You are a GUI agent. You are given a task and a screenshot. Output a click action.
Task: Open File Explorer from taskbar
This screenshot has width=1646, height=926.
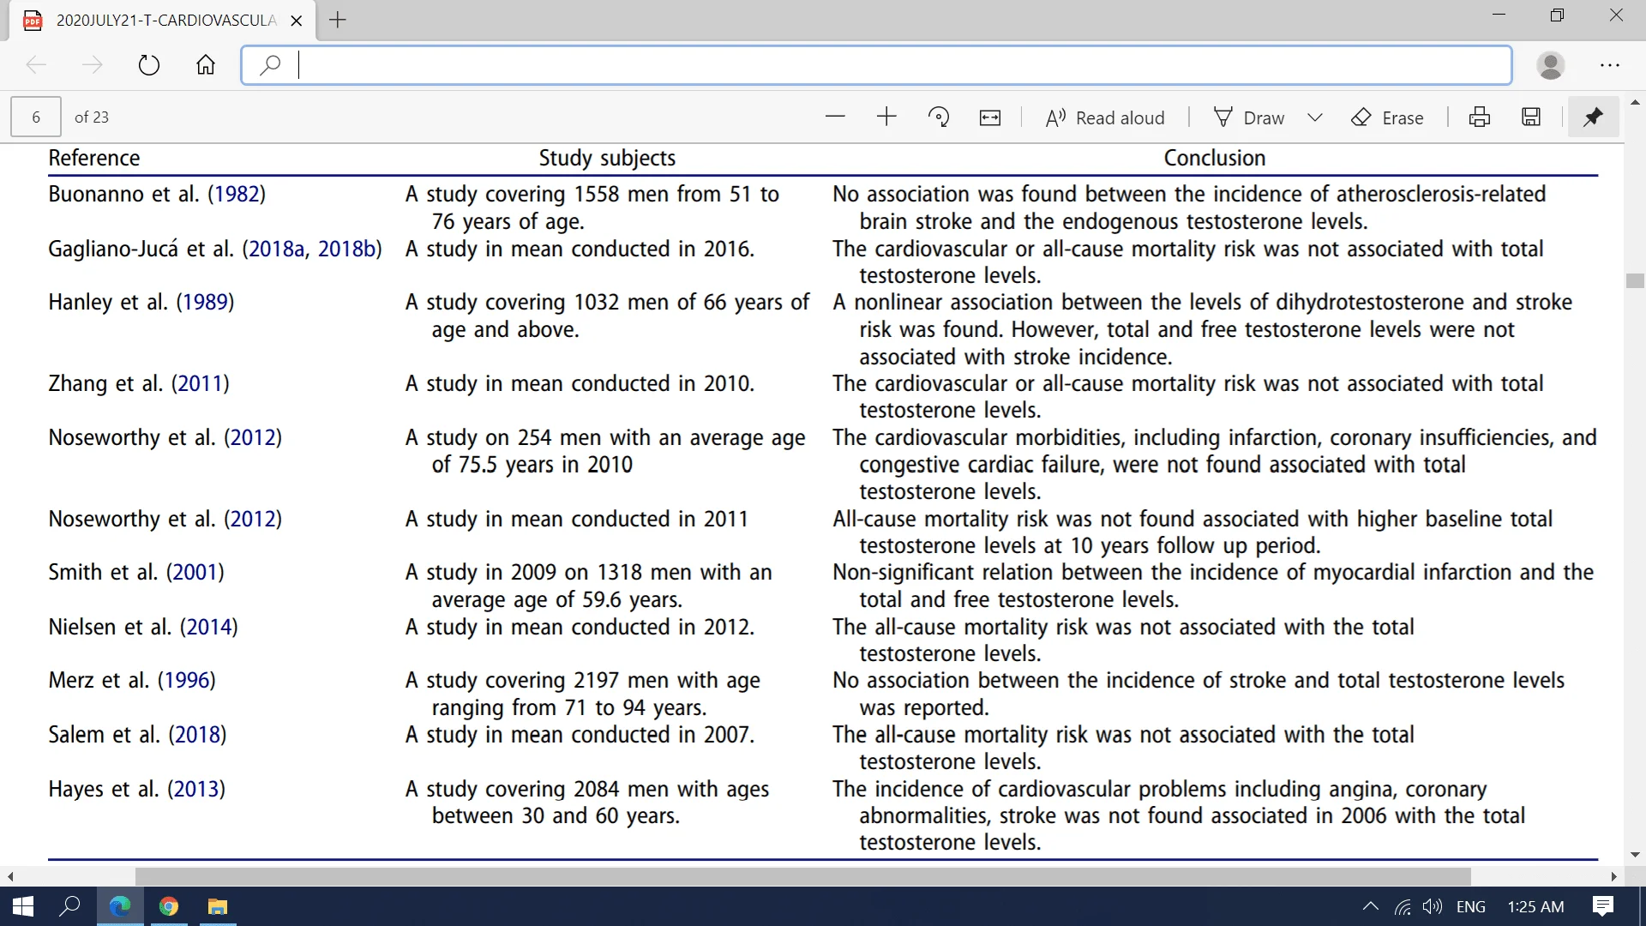click(x=218, y=906)
